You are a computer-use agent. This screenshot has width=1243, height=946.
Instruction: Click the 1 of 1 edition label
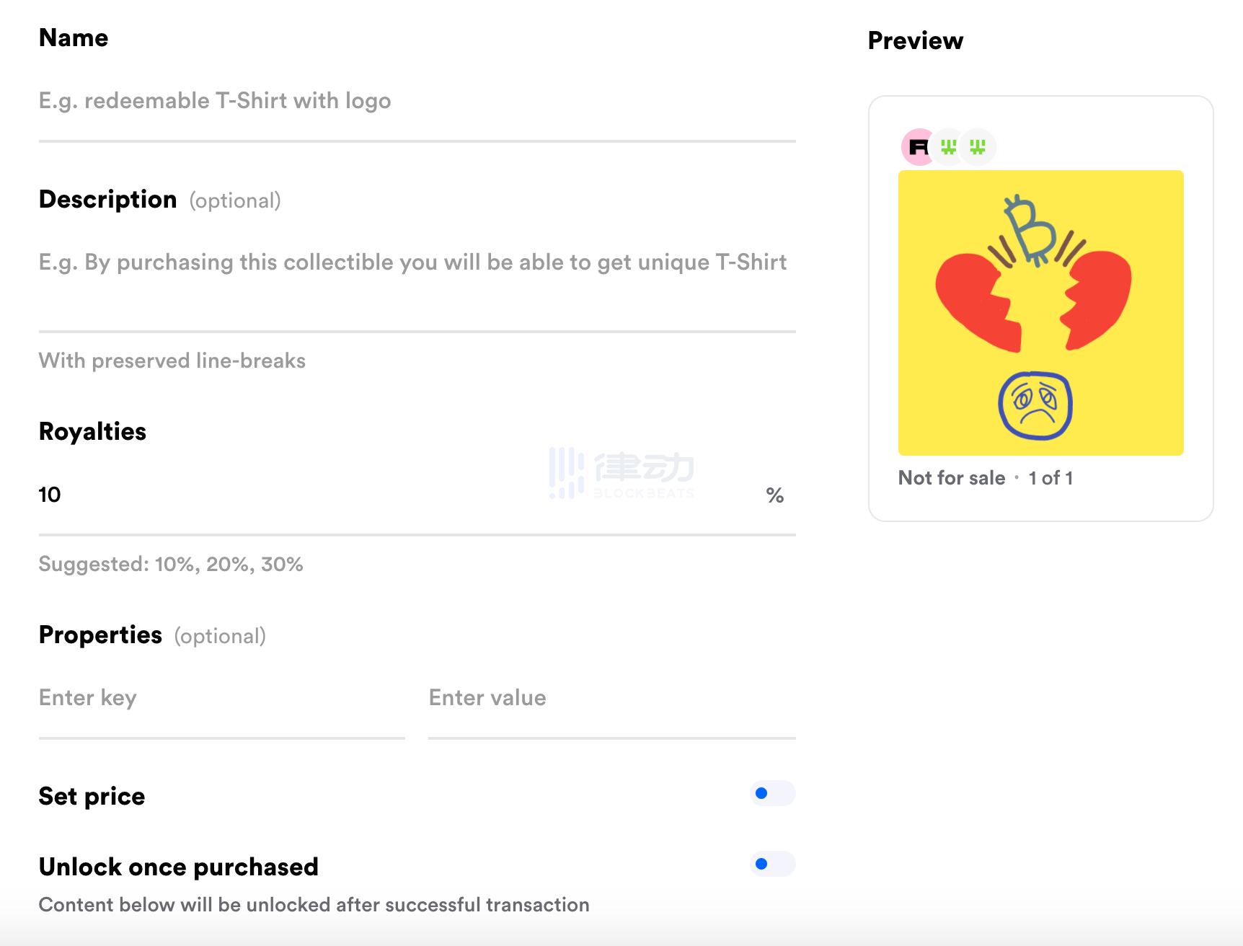pyautogui.click(x=1050, y=478)
